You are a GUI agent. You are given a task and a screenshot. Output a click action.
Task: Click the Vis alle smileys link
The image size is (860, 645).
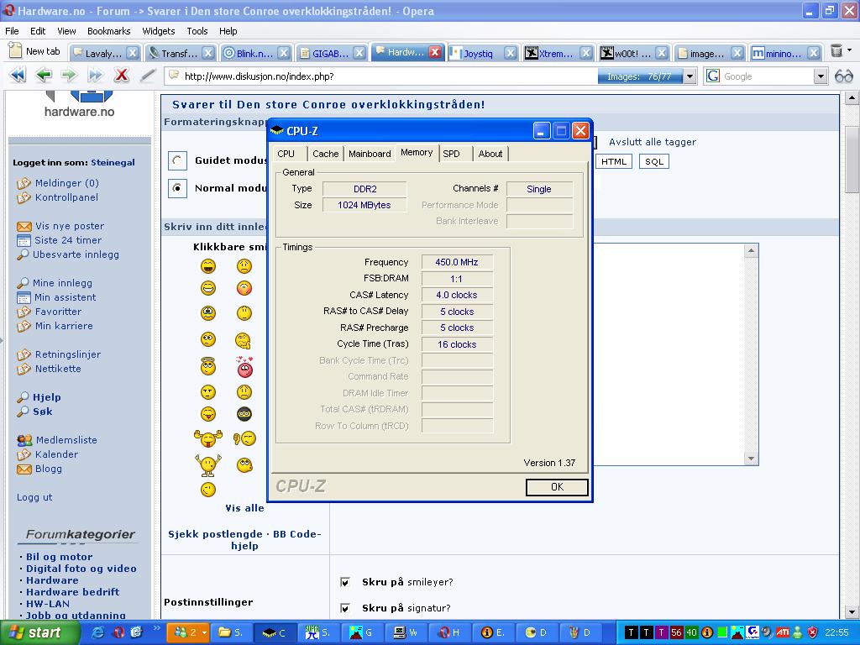point(244,508)
